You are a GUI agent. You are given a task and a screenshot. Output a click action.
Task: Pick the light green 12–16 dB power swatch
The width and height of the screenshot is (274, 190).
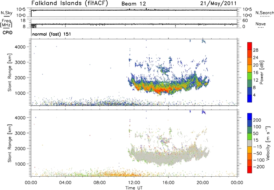click(250, 76)
